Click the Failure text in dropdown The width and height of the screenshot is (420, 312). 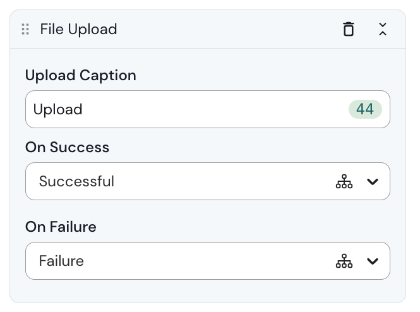(x=61, y=261)
